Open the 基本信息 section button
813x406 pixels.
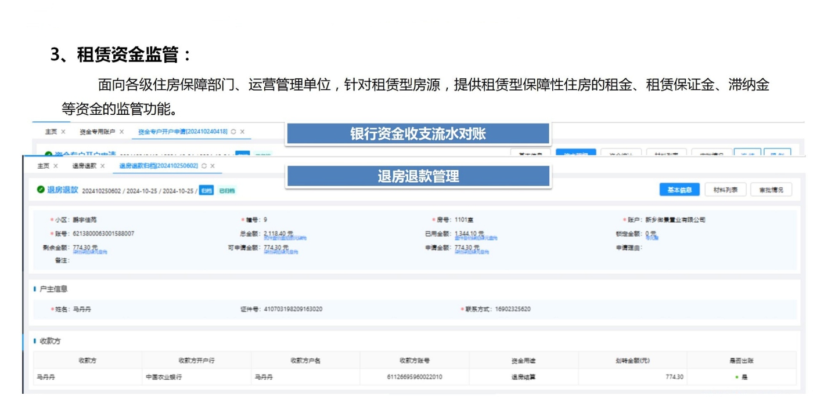(x=679, y=190)
